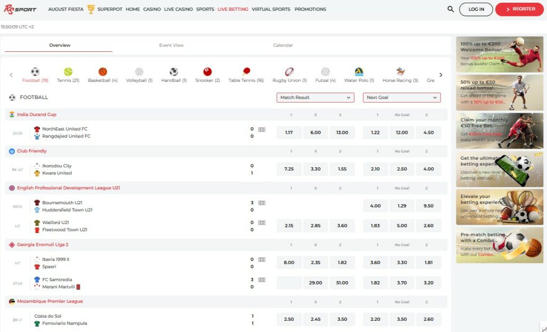Click the Superpot trophy icon

91,9
